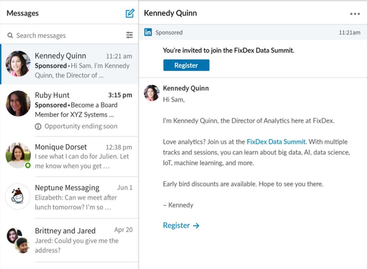
Task: Click the compose new message icon
Action: pyautogui.click(x=130, y=13)
